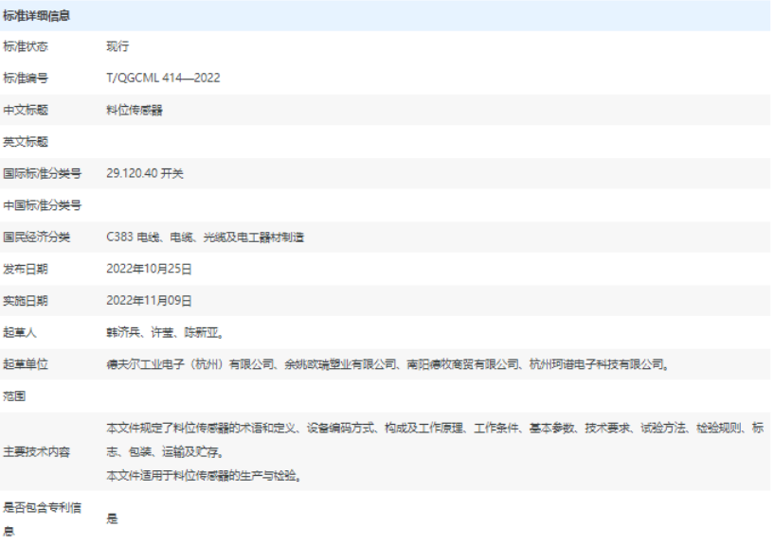774x545 pixels.
Task: Select the C383 电线、电缆 classification text
Action: pos(205,237)
